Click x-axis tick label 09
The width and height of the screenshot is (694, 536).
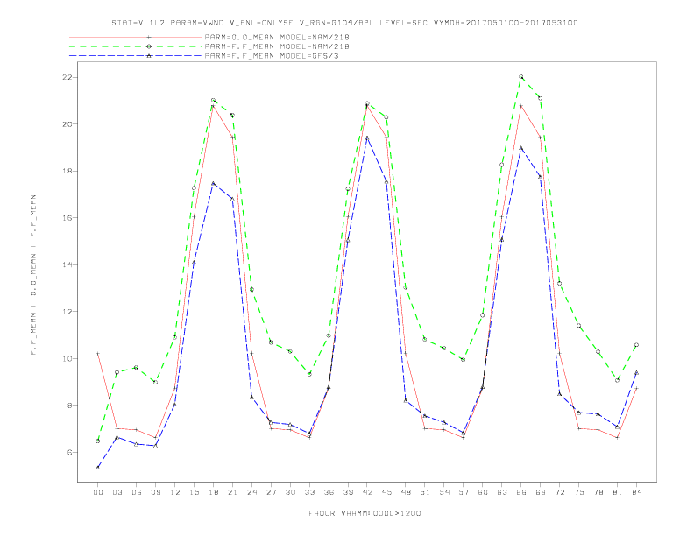pos(155,492)
